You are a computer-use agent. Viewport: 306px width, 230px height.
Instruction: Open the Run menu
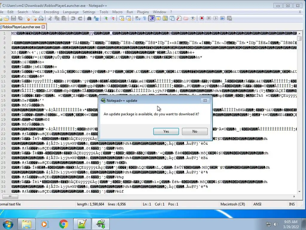pyautogui.click(x=130, y=12)
